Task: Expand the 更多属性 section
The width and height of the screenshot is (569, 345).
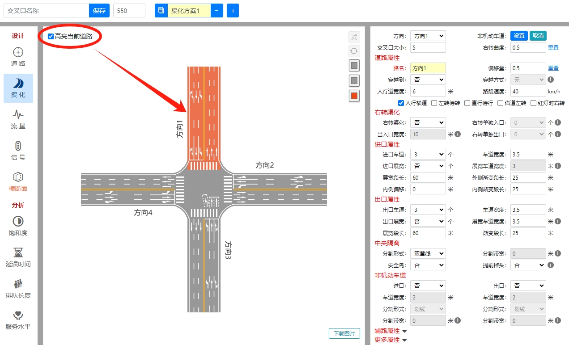Action: tap(391, 340)
